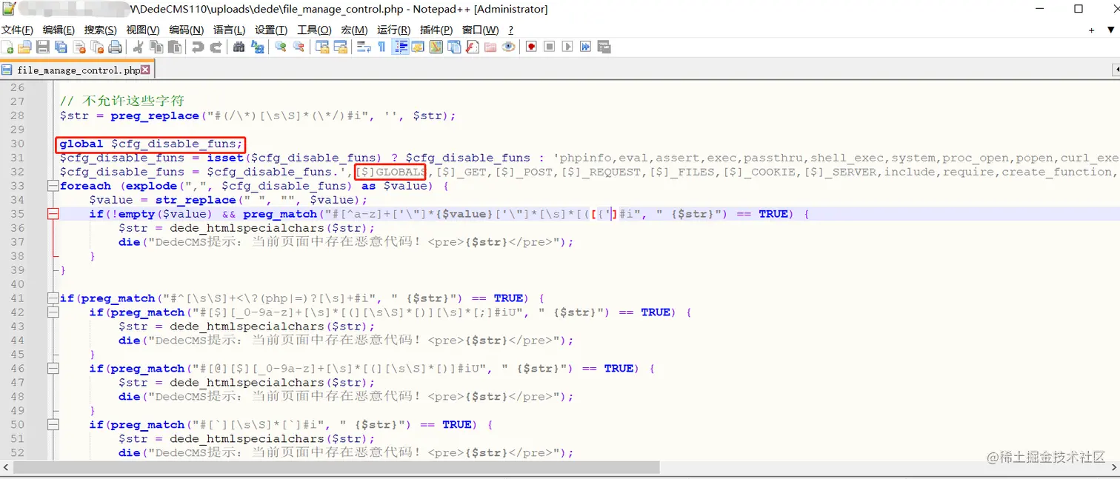Screen dimensions: 1120x479
Task: Open the Replace dialog toolbar icon
Action: tap(258, 47)
